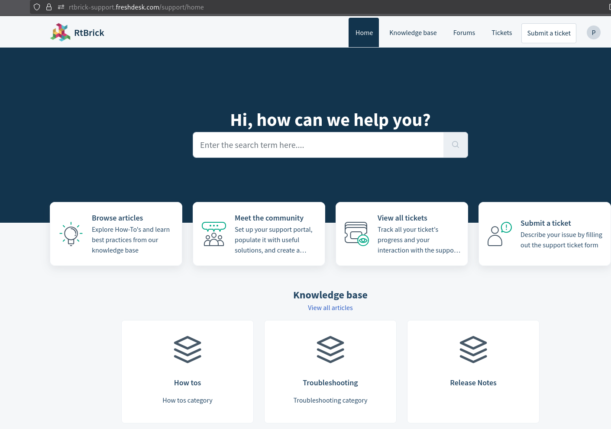Click the padlock site security icon
Image resolution: width=611 pixels, height=429 pixels.
point(49,7)
